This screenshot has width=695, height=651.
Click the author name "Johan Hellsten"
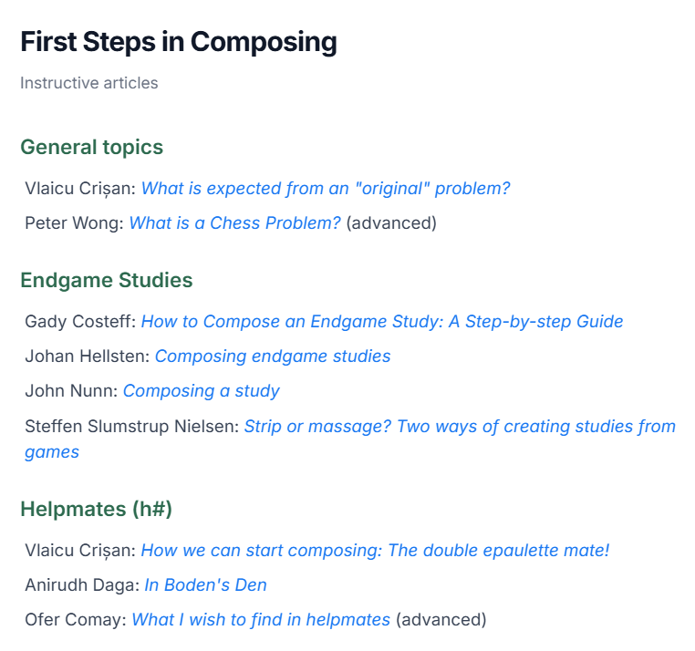tap(85, 356)
